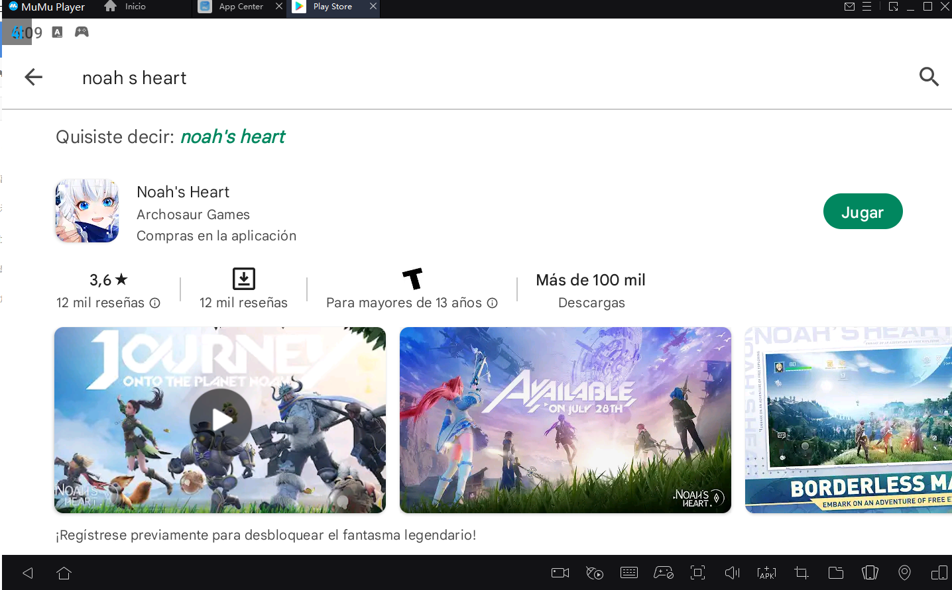Open the "Available on July 28th" screenshot
The height and width of the screenshot is (590, 952).
tap(565, 420)
